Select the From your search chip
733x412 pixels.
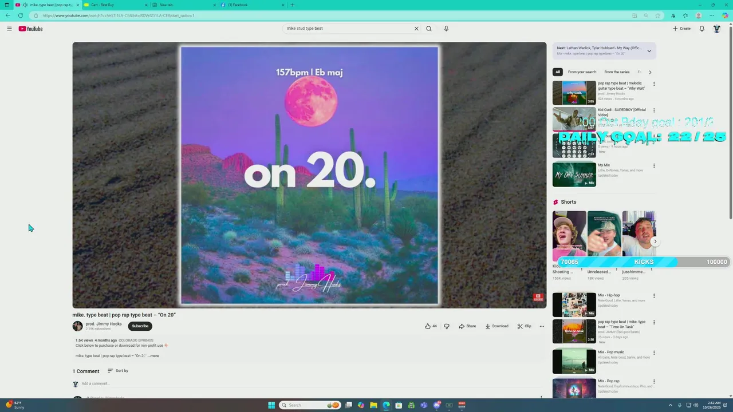pyautogui.click(x=582, y=72)
